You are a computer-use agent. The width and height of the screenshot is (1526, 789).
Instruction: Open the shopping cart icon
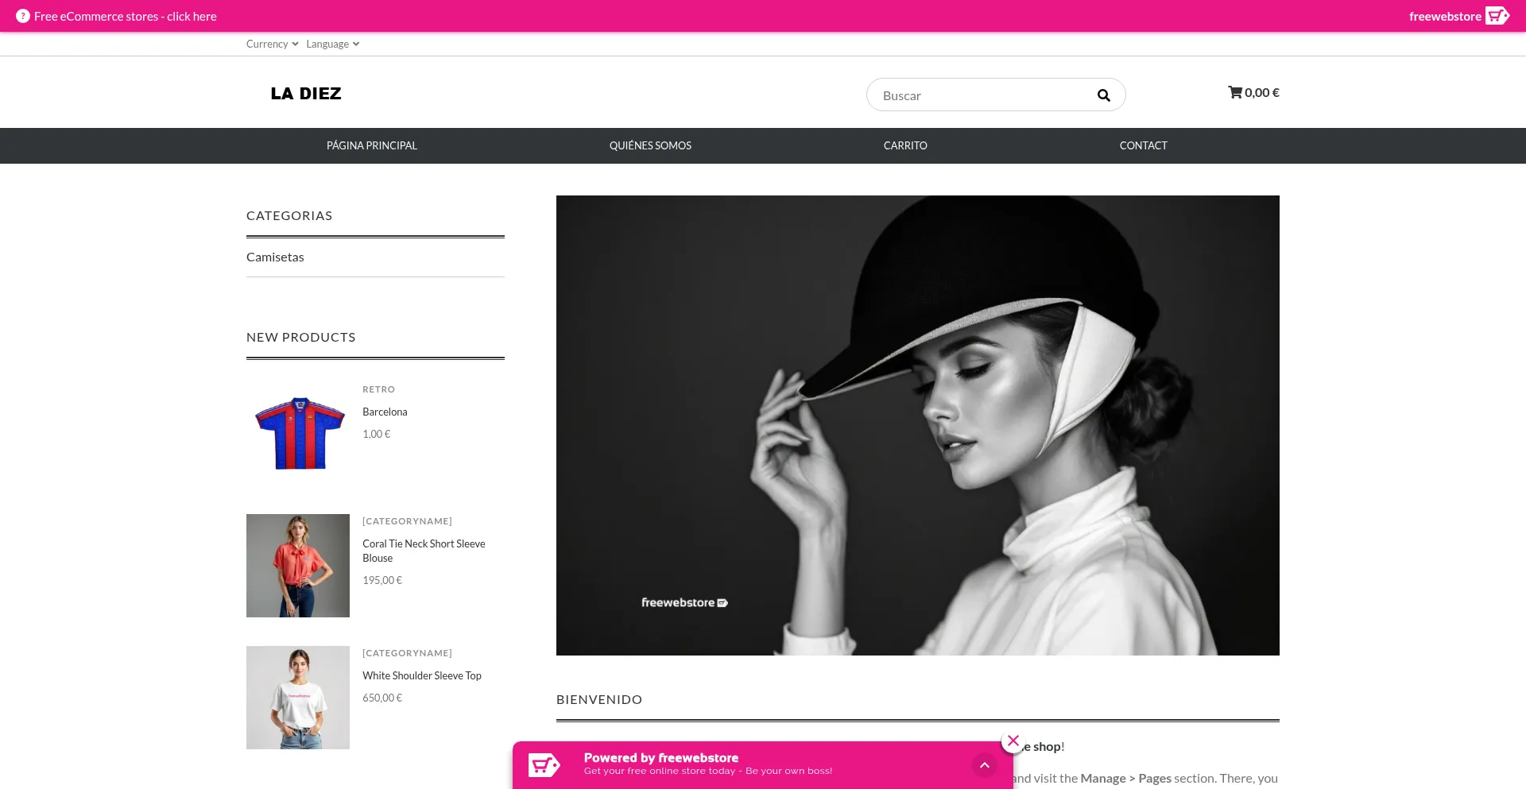point(1235,92)
